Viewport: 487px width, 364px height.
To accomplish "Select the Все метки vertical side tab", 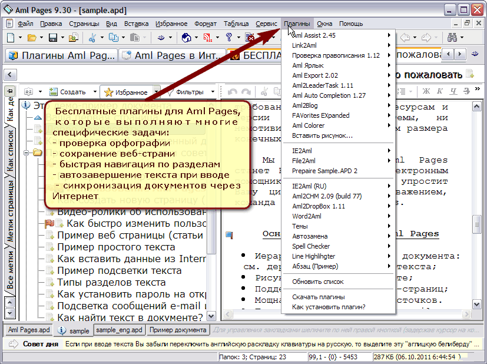I will click(x=10, y=270).
